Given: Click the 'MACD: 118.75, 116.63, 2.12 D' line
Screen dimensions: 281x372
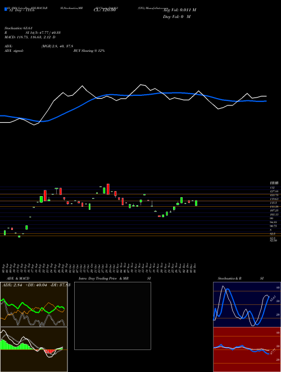Looking at the screenshot, I should 30,37.
